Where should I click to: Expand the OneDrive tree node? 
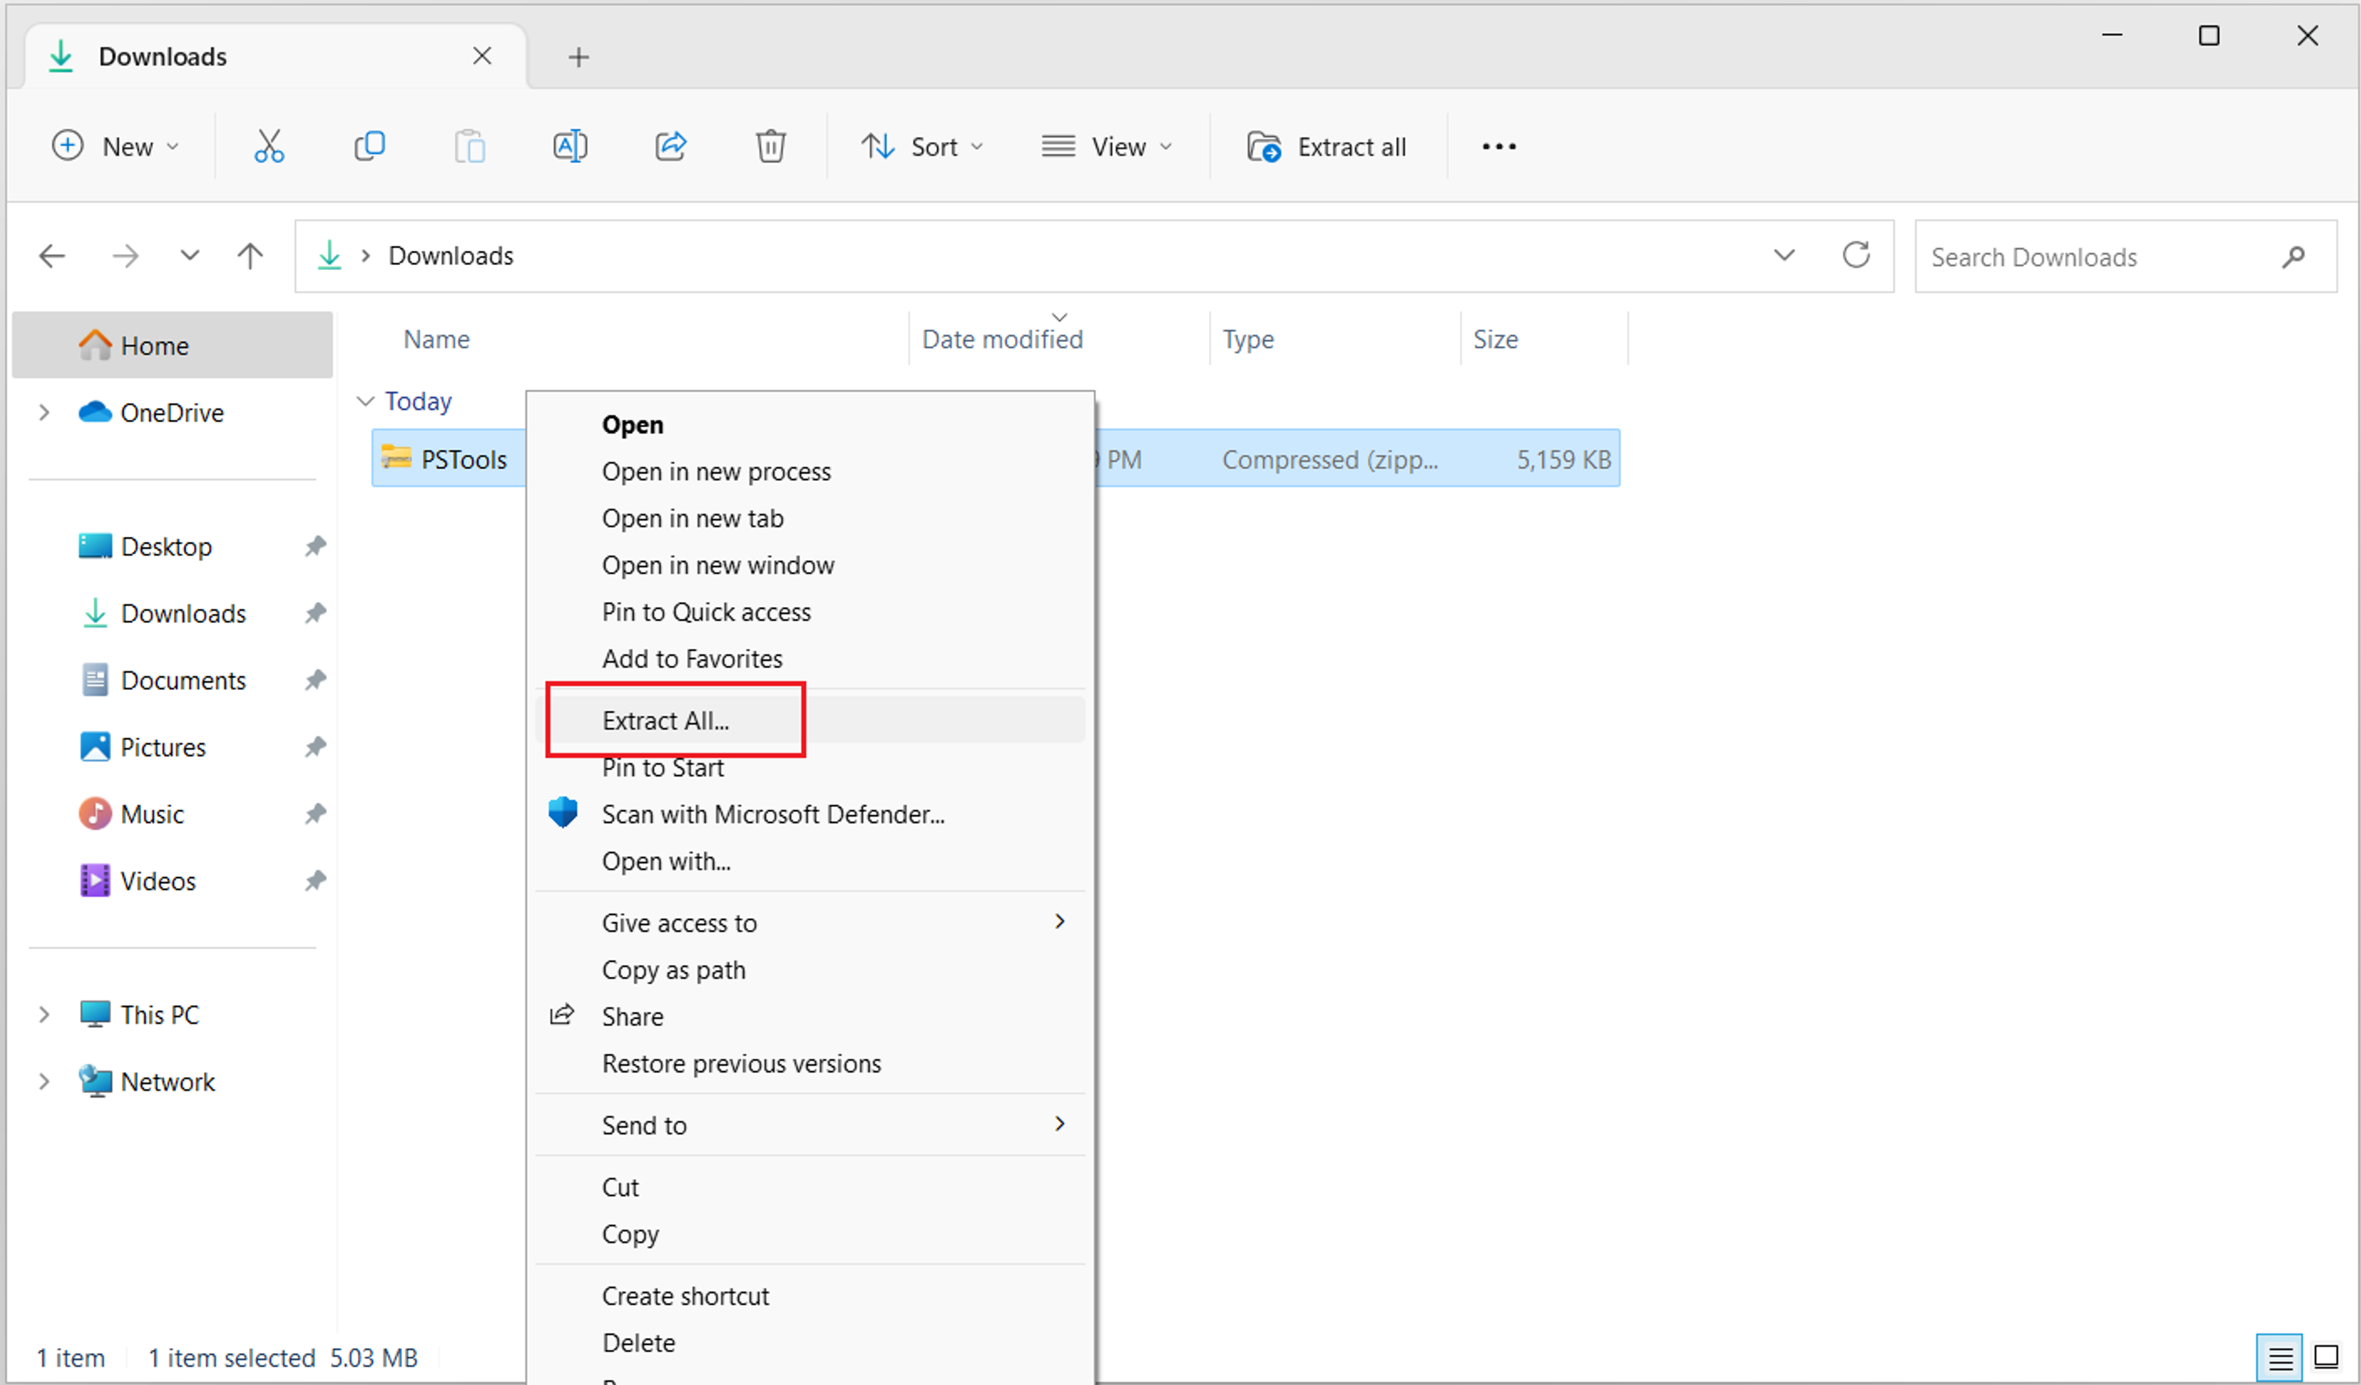click(43, 412)
